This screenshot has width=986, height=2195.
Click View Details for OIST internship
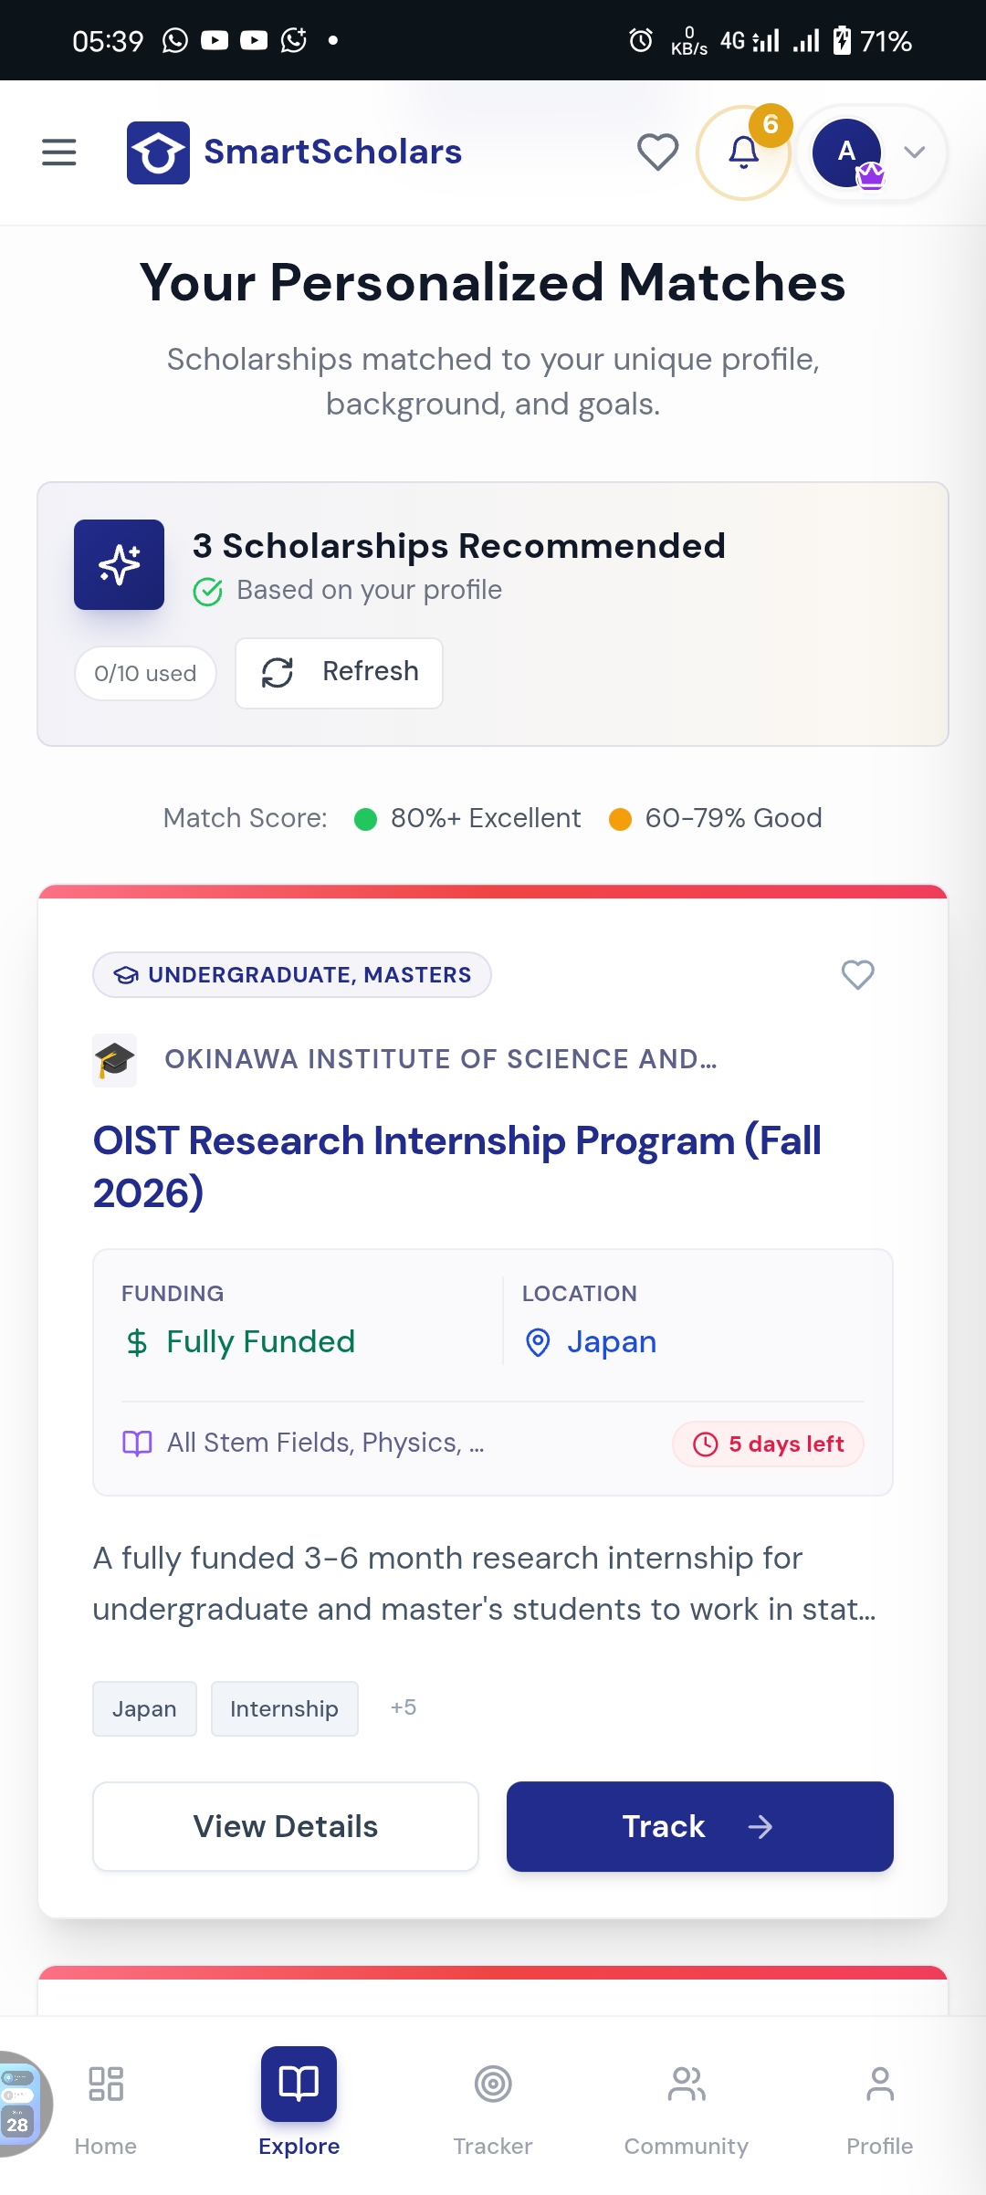286,1826
